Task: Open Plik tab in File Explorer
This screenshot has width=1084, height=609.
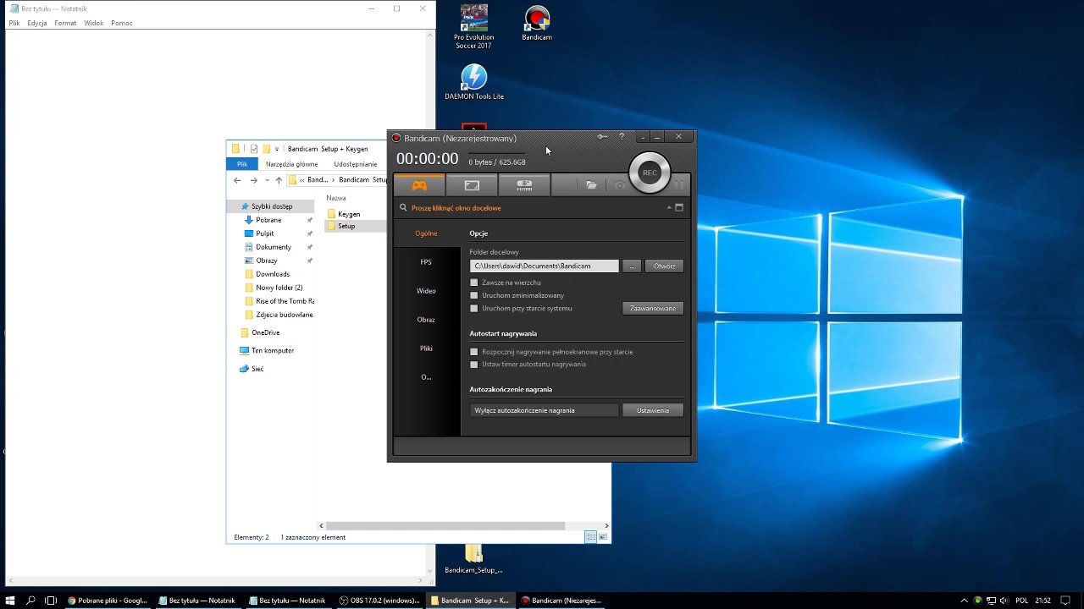Action: 242,164
